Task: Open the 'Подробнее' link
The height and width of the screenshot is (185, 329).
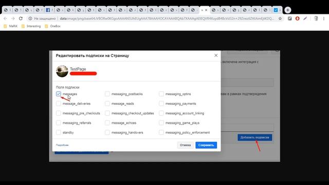Action: pos(62,145)
